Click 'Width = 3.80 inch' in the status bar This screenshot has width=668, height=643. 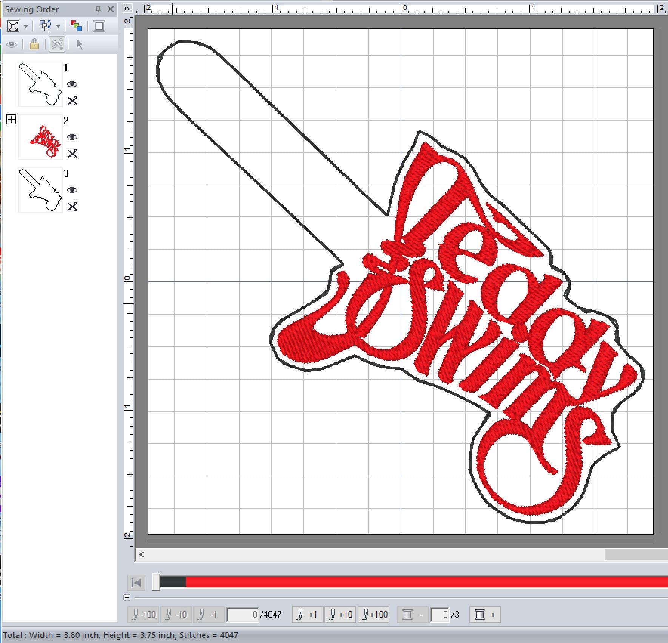coord(63,635)
